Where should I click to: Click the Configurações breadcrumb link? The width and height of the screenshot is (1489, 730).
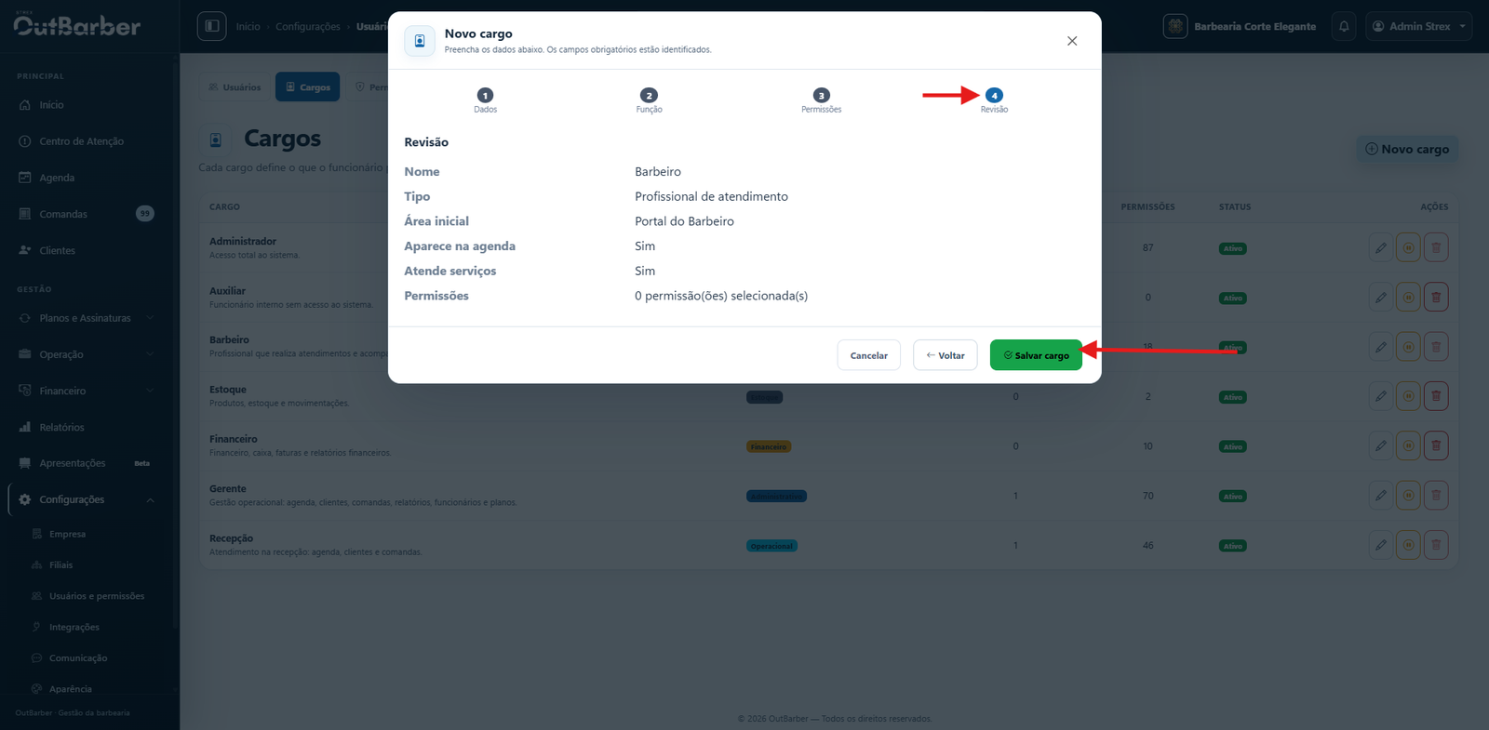click(308, 27)
